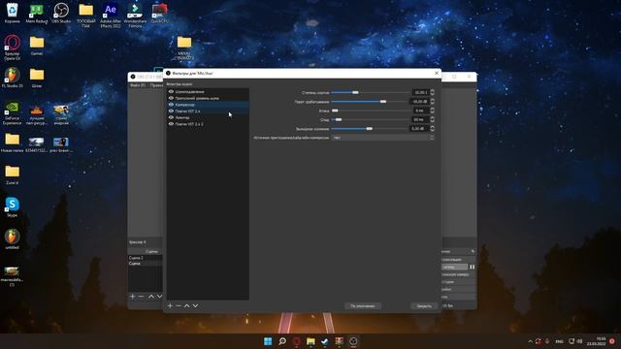Click the OBS Studio desktop shortcut
The height and width of the screenshot is (349, 621).
click(x=61, y=13)
